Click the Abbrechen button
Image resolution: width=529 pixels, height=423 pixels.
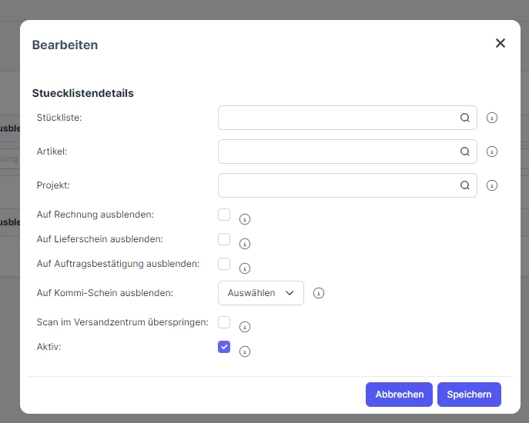tap(399, 395)
